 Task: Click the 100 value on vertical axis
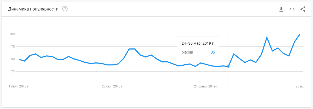tap(12, 34)
